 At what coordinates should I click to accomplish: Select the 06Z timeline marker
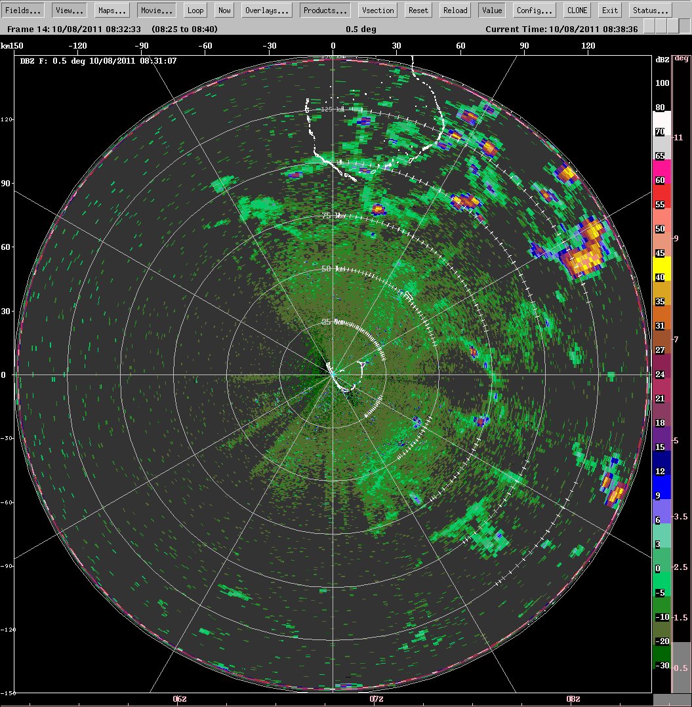(180, 699)
